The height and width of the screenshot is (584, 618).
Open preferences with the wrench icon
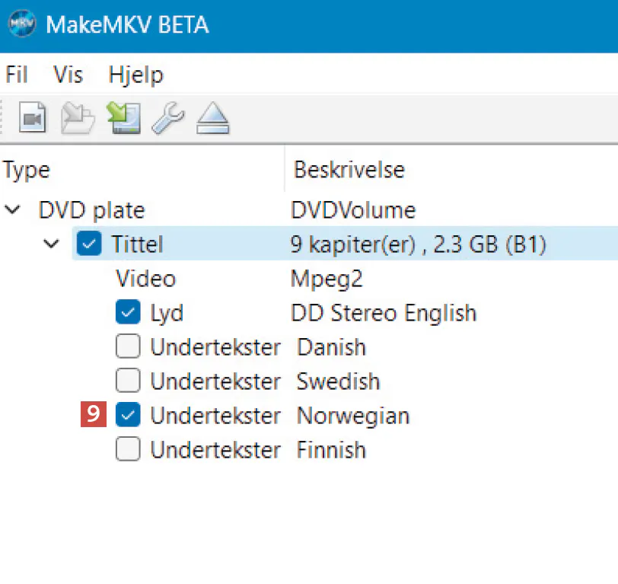167,118
